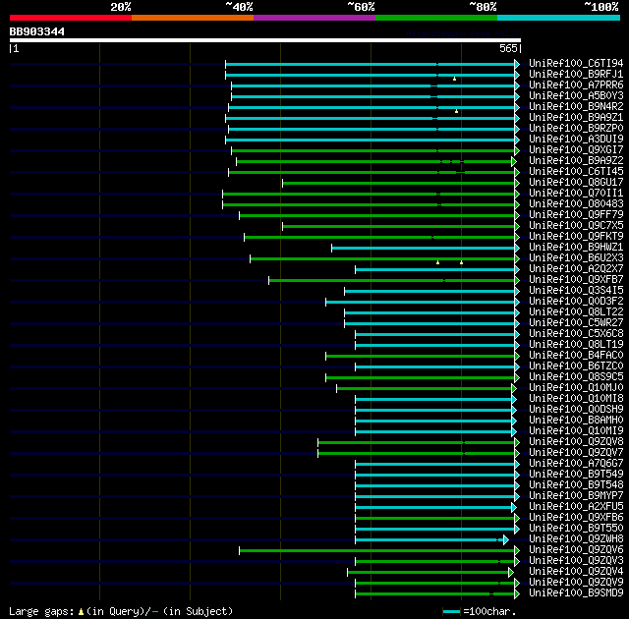629x619 pixels.
Task: Select UniRef100_B9HWZ1 label
Action: [x=576, y=248]
